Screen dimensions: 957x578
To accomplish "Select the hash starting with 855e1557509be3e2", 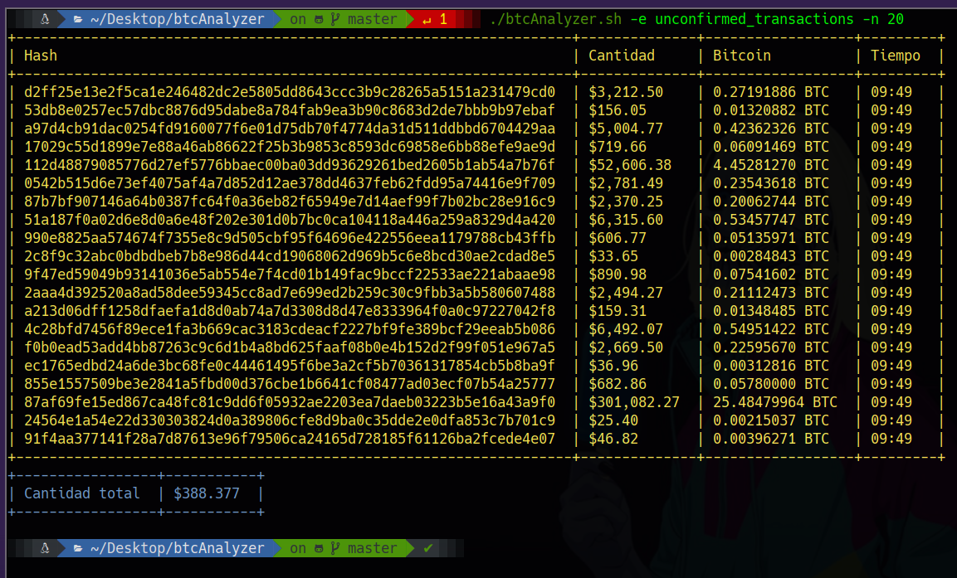I will coord(290,384).
